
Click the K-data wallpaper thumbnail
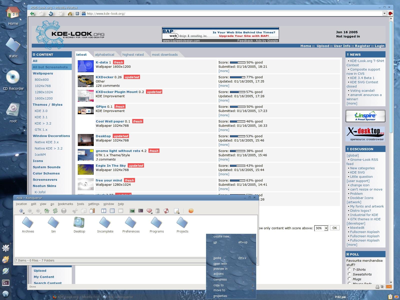(x=86, y=66)
